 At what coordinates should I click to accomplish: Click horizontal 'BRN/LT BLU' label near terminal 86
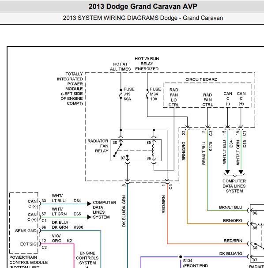[231, 208]
